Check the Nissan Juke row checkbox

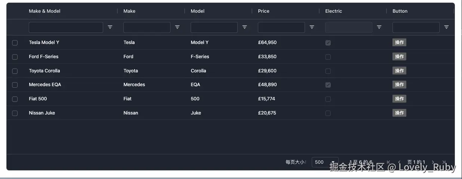15,113
